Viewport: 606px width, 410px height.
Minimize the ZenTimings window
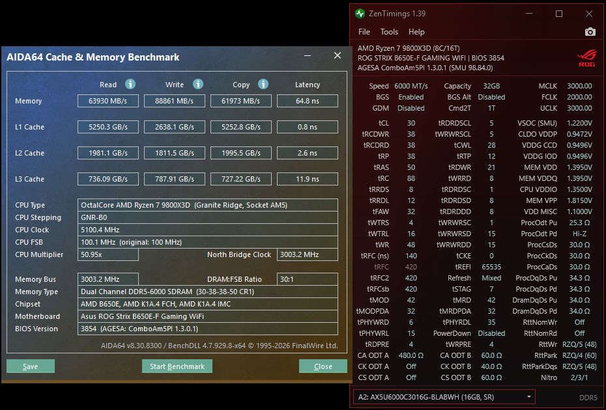point(529,14)
